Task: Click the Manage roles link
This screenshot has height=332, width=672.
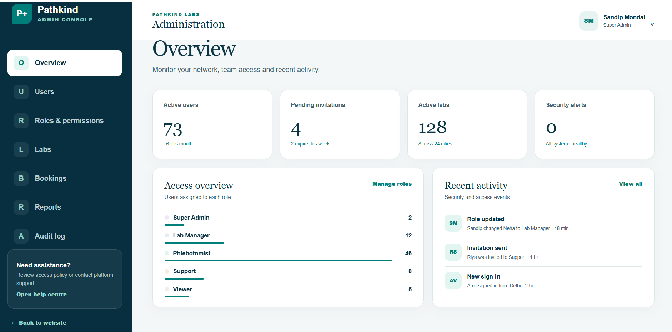Action: point(392,184)
